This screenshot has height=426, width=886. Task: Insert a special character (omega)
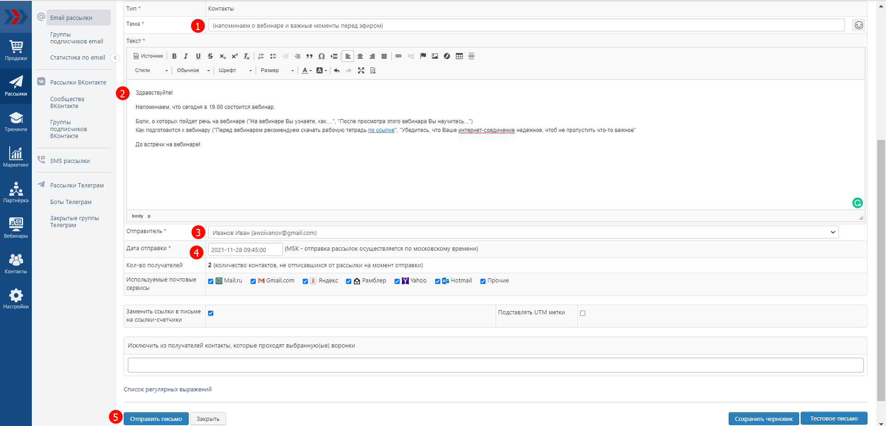click(x=322, y=56)
